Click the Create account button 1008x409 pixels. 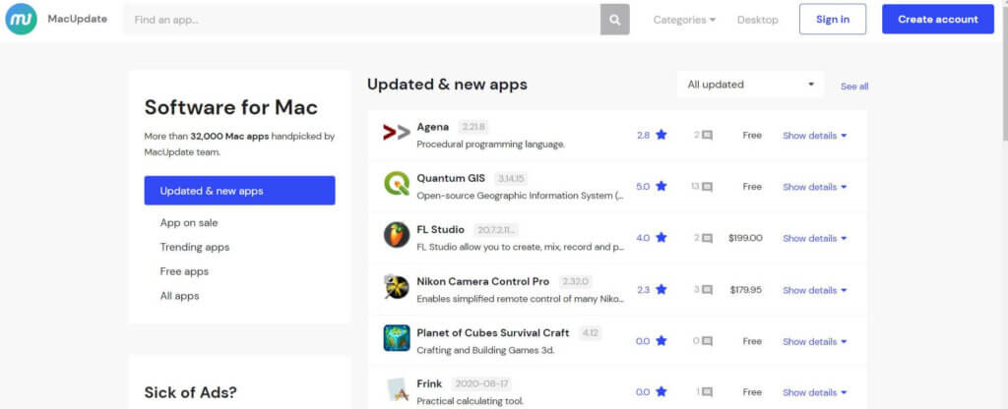click(938, 20)
